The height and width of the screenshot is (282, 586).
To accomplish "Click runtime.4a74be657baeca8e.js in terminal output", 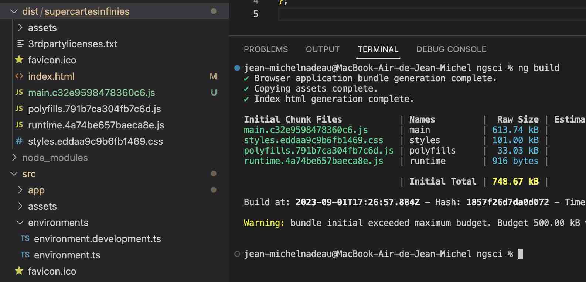I will (x=313, y=161).
